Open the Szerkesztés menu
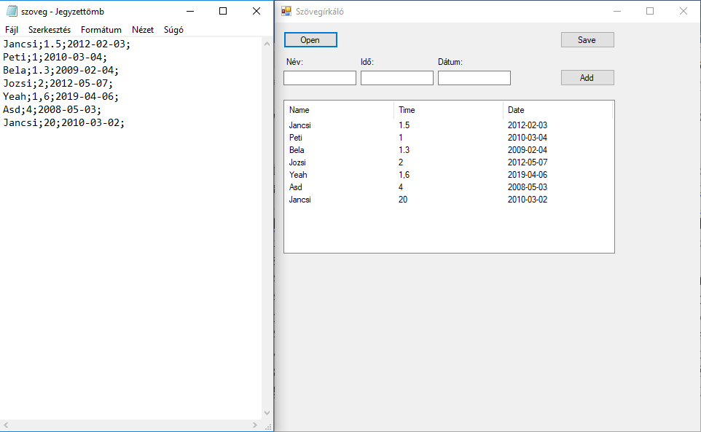The height and width of the screenshot is (432, 701). (x=50, y=30)
